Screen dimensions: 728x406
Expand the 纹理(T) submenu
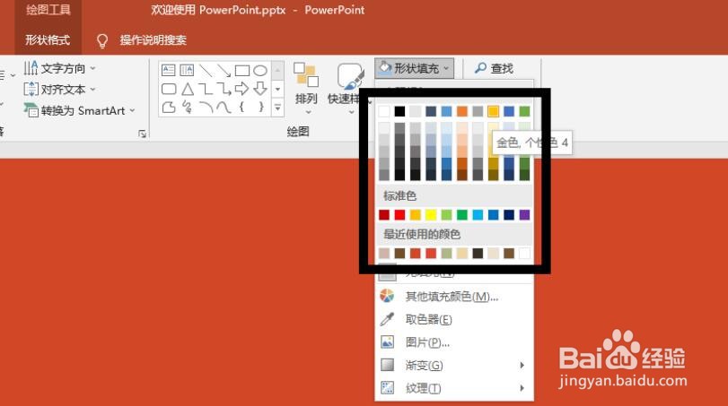(454, 388)
